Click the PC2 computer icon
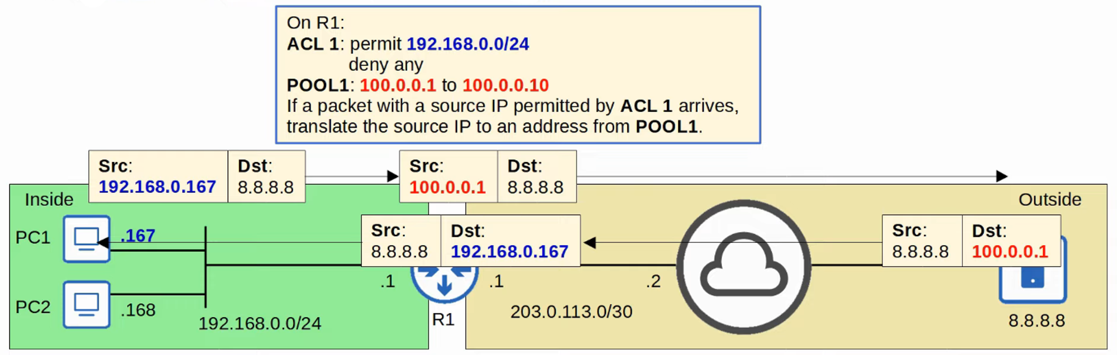The height and width of the screenshot is (355, 1117). click(x=86, y=305)
